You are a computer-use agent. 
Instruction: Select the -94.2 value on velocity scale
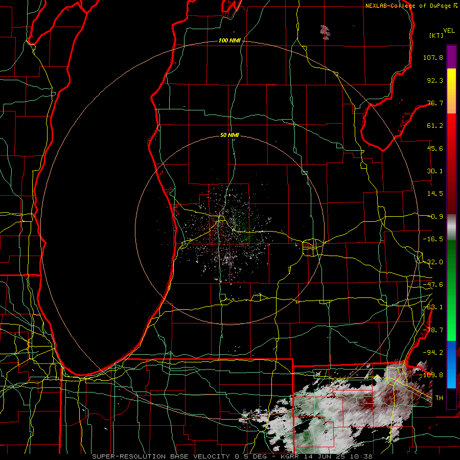coord(433,352)
